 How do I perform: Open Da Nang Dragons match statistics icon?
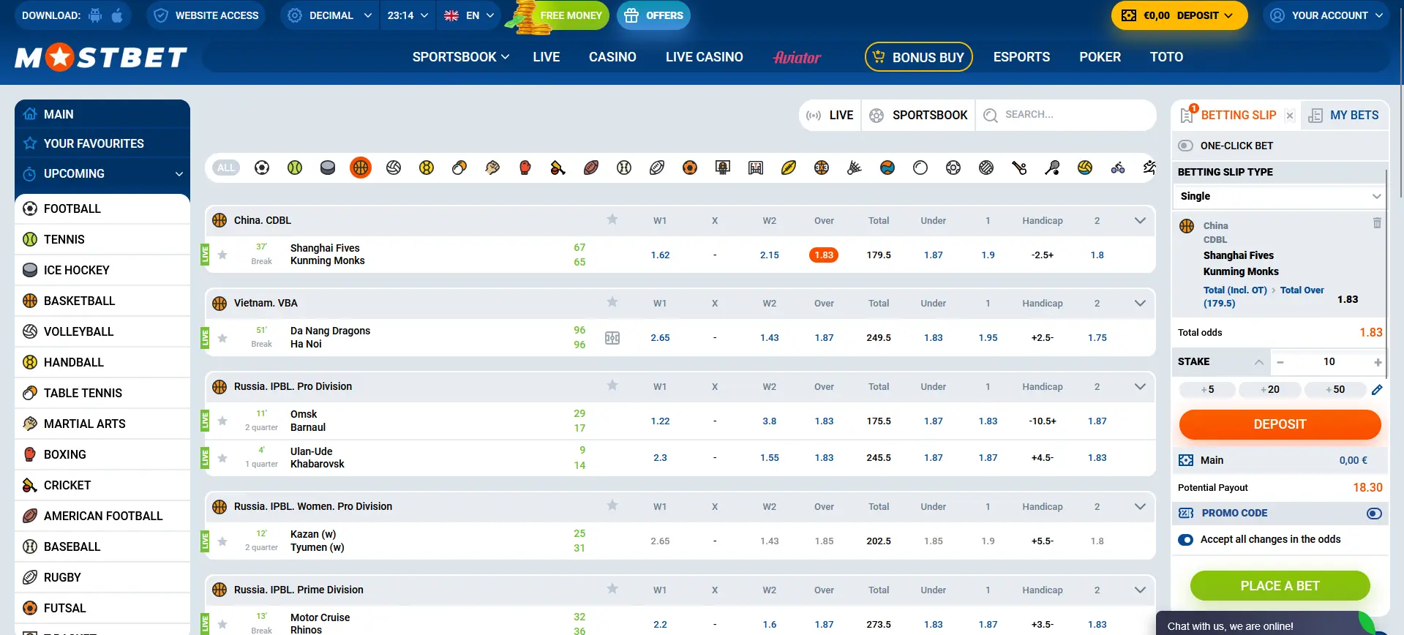612,338
